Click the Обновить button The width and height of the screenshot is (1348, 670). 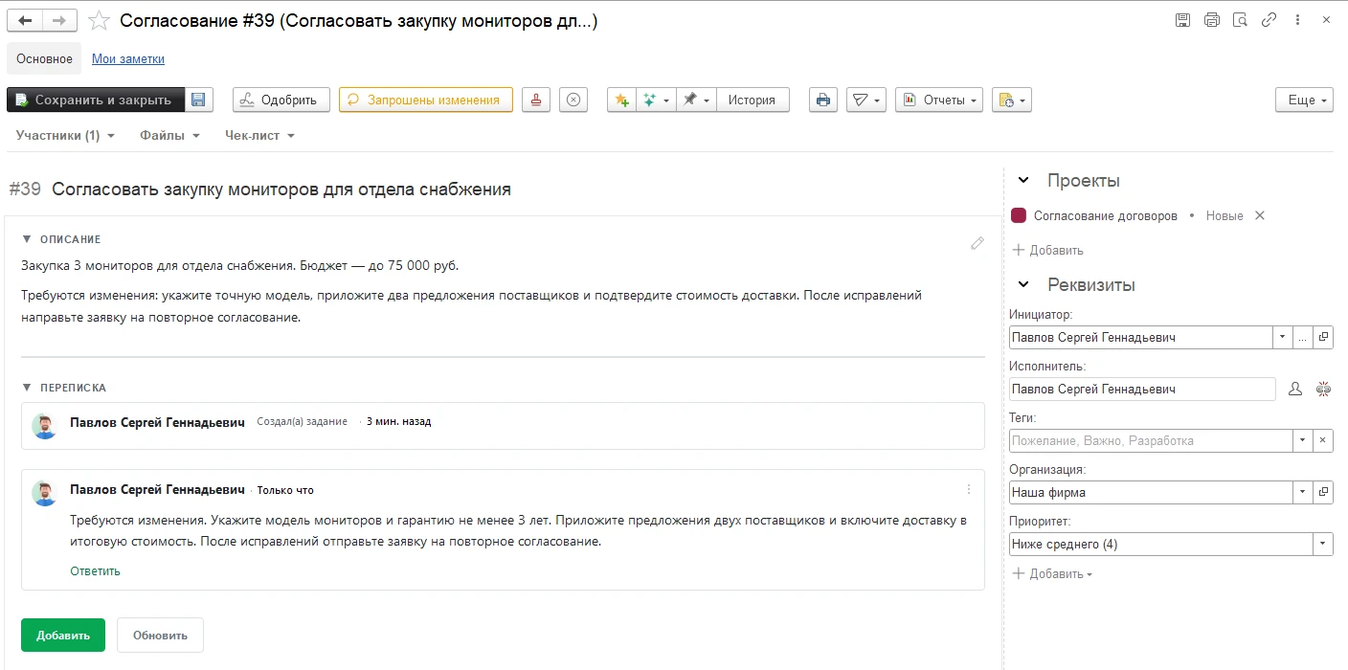click(x=160, y=635)
